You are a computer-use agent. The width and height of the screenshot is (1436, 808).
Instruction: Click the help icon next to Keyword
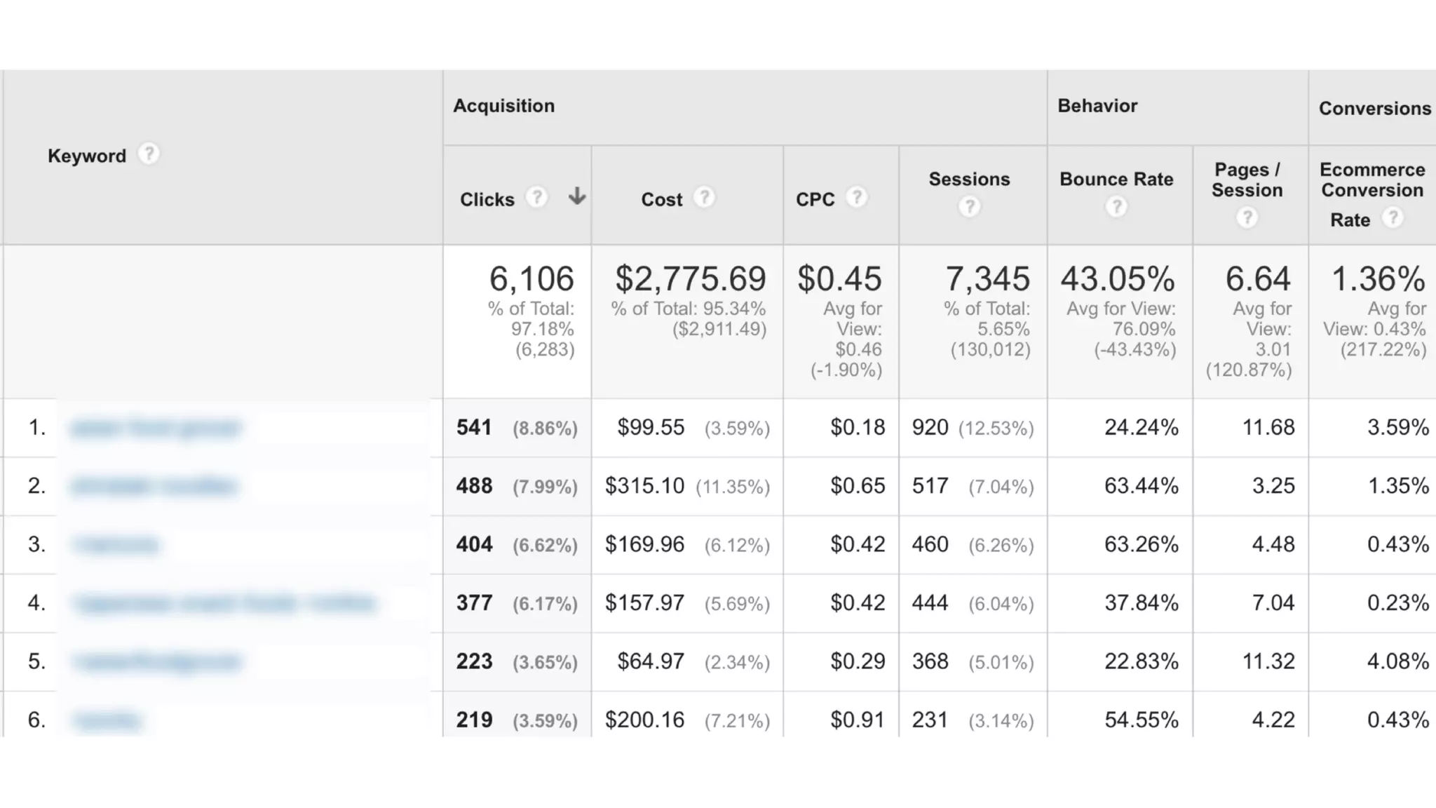148,154
